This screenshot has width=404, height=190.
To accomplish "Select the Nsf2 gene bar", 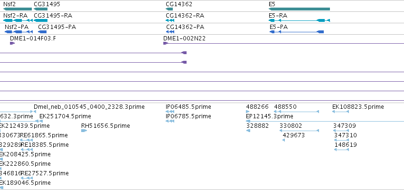I will point(18,9).
